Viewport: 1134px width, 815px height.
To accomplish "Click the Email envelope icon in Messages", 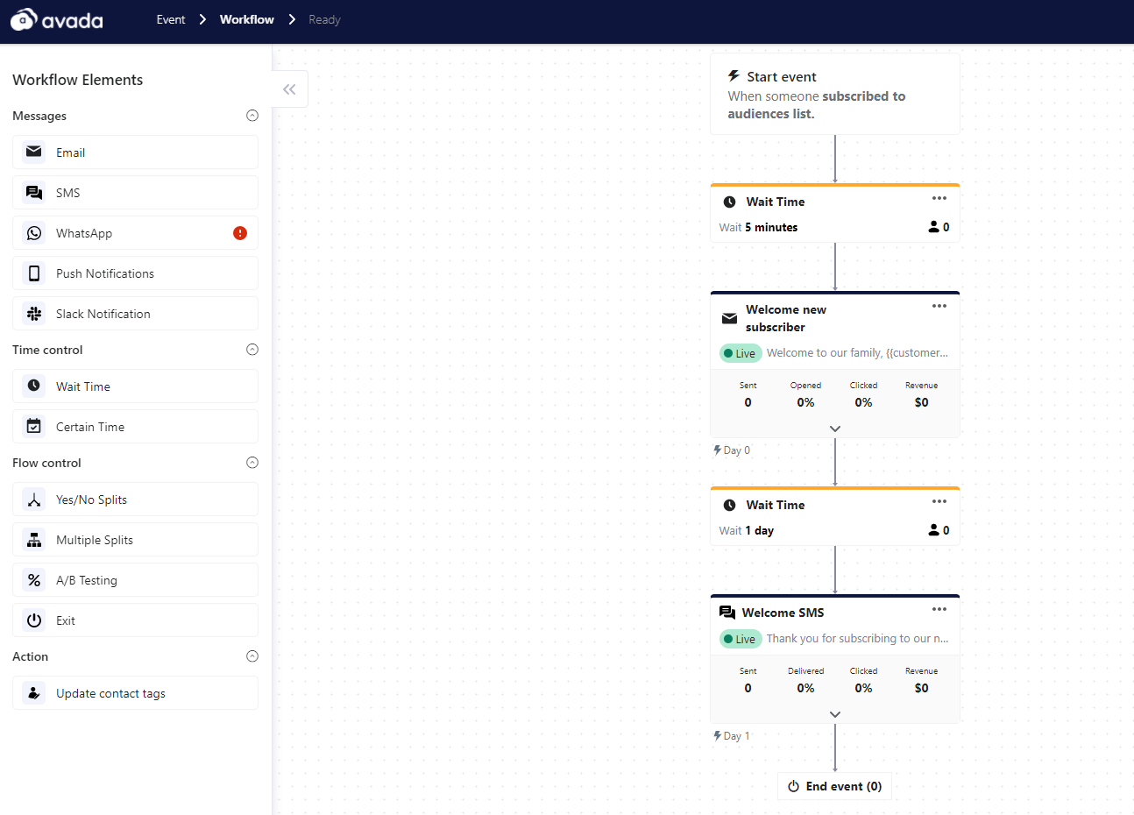I will [34, 152].
